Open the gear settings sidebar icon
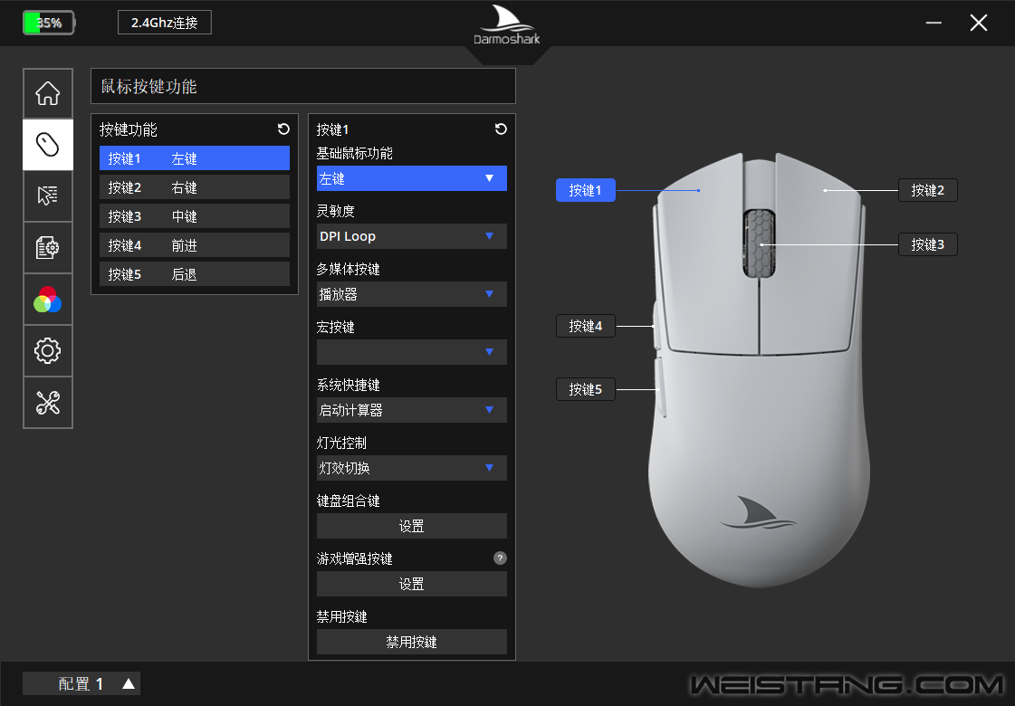Viewport: 1015px width, 706px height. (48, 350)
